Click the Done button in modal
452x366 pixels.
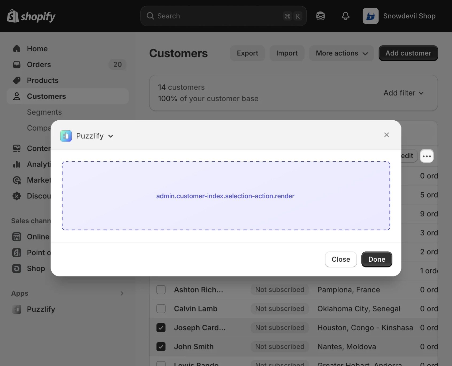coord(377,259)
